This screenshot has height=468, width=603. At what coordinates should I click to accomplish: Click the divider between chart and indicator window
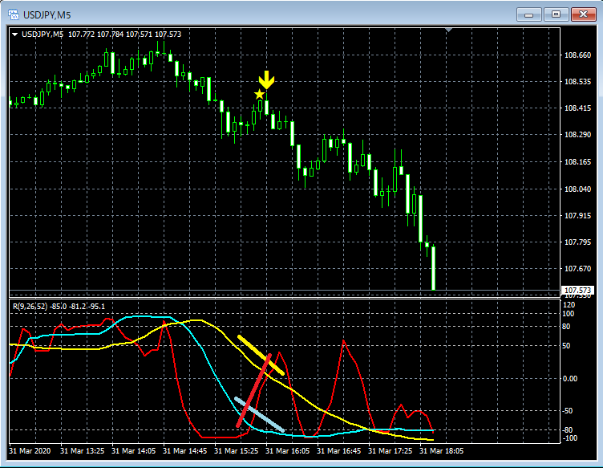tap(281, 296)
